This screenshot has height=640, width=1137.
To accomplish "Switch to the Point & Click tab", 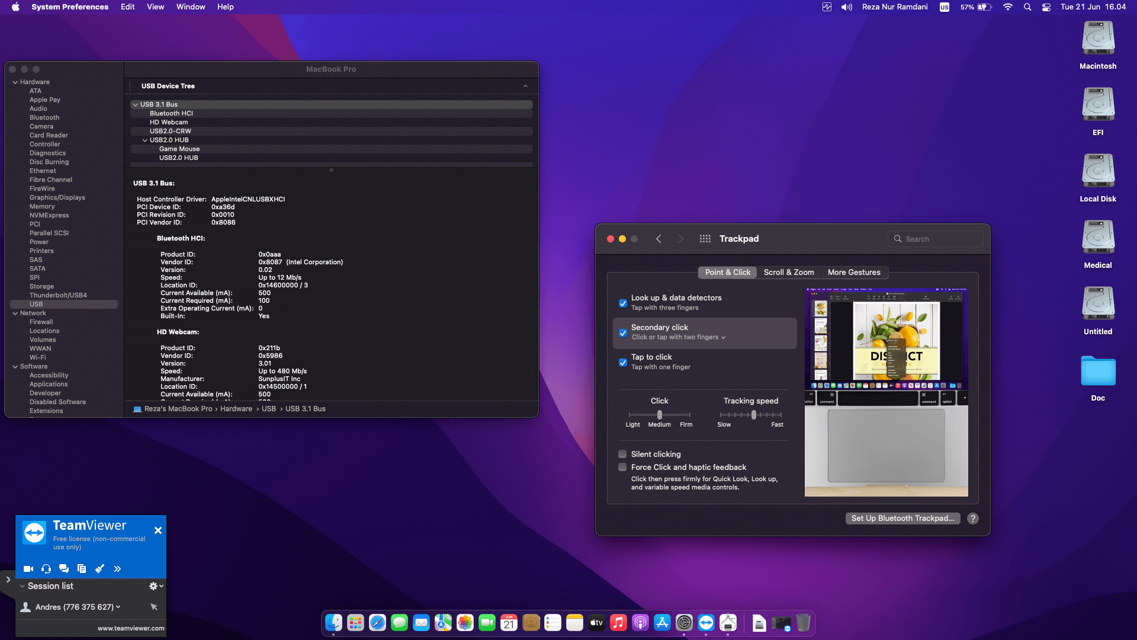I will 728,273.
